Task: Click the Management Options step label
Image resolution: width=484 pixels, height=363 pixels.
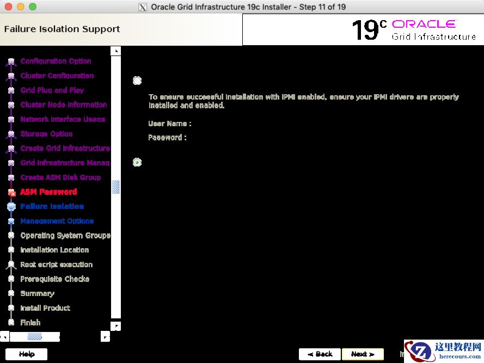Action: click(x=57, y=221)
